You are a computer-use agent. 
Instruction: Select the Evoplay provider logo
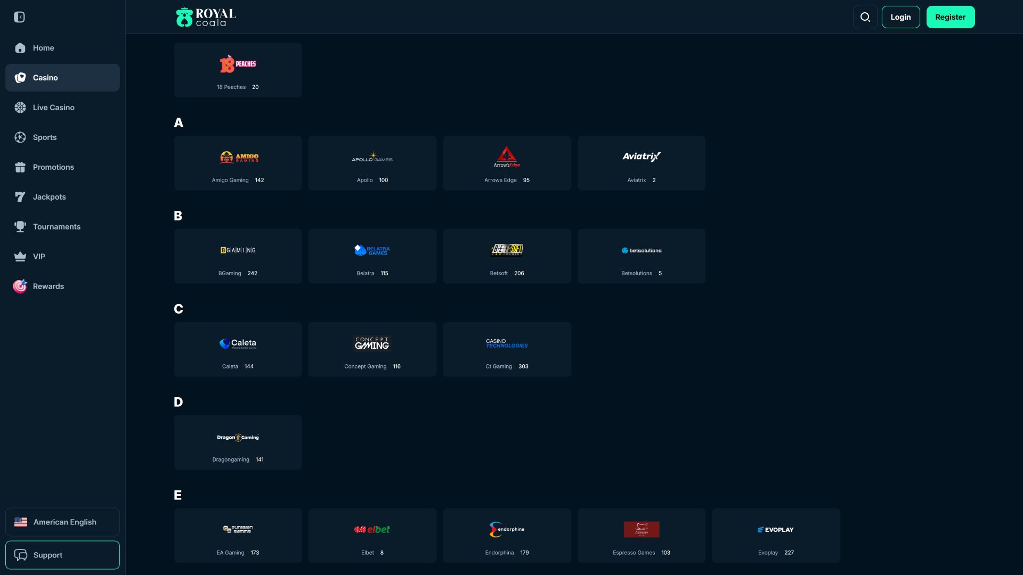click(x=776, y=530)
